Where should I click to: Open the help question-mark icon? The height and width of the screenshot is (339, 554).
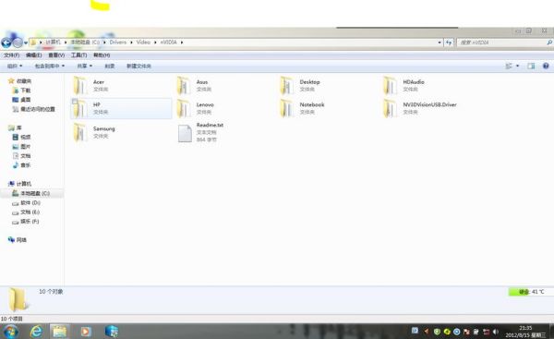[x=546, y=67]
